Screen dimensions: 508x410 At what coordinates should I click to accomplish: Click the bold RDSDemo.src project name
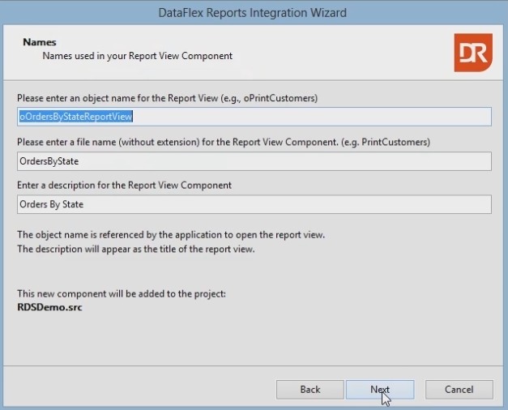pyautogui.click(x=49, y=307)
